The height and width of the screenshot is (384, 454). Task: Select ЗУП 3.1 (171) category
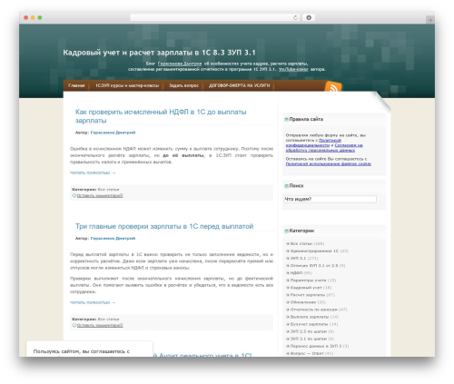click(x=298, y=259)
